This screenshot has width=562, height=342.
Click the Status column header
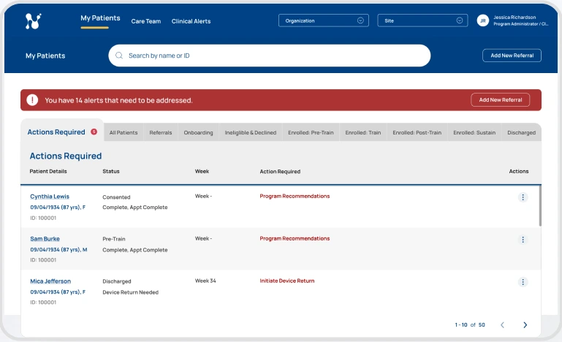click(111, 171)
